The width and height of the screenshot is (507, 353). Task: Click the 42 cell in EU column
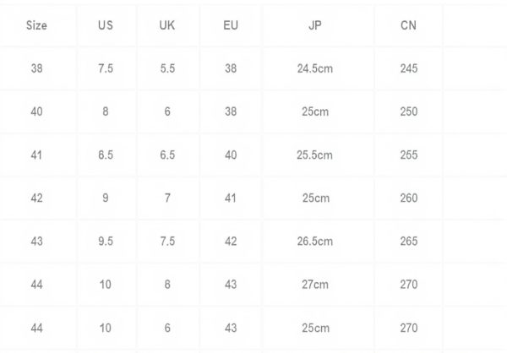pos(231,241)
